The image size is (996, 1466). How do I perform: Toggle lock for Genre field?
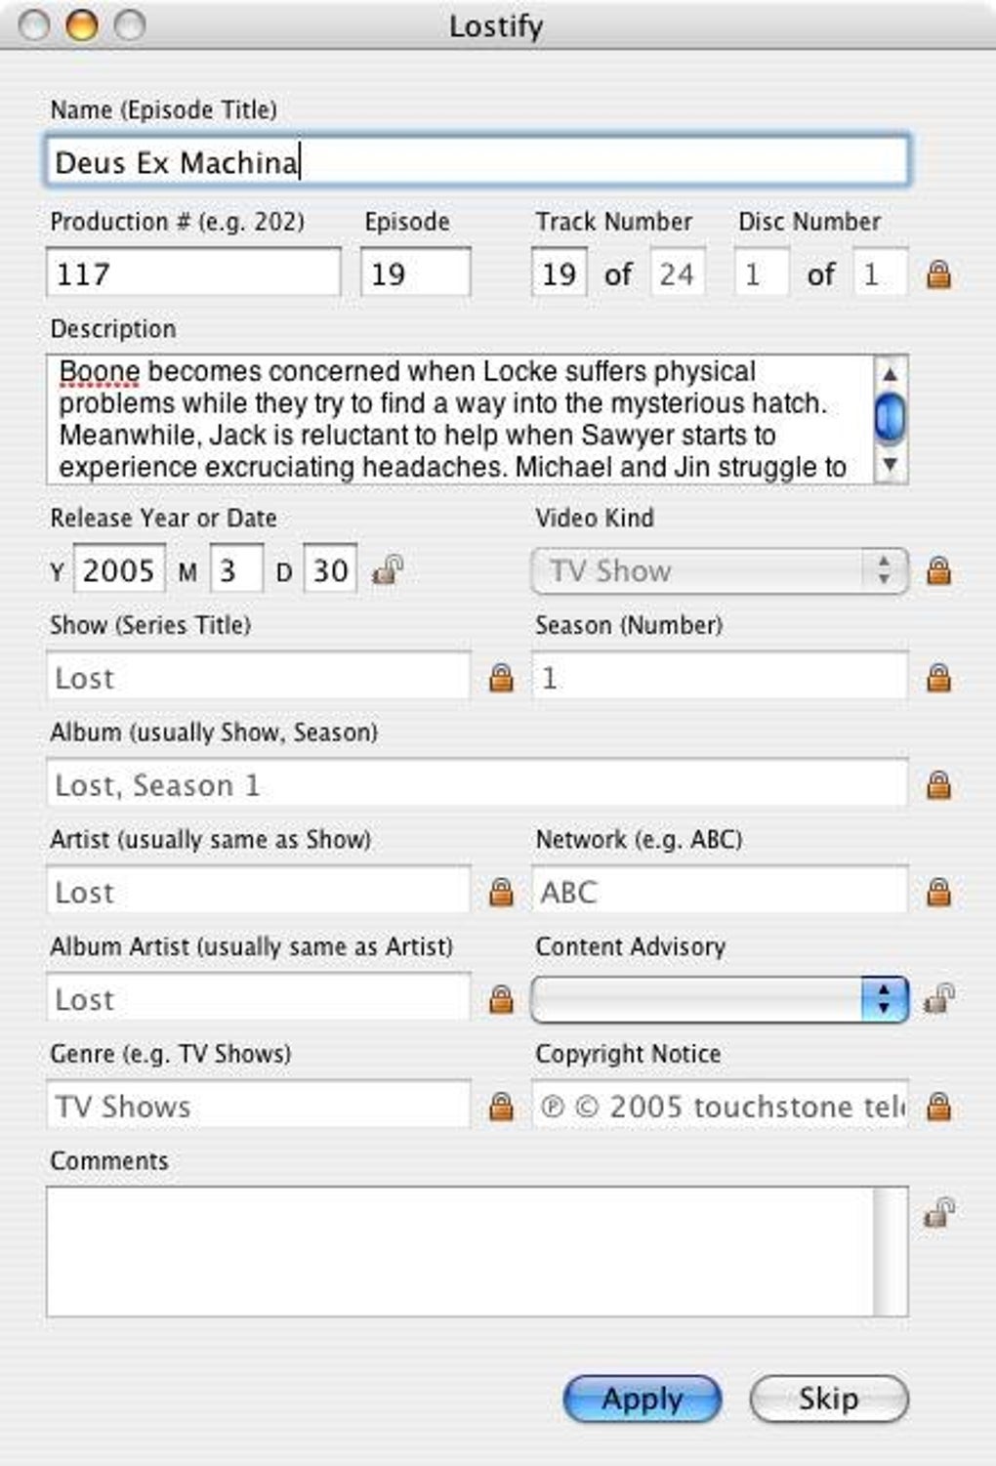pos(501,1107)
